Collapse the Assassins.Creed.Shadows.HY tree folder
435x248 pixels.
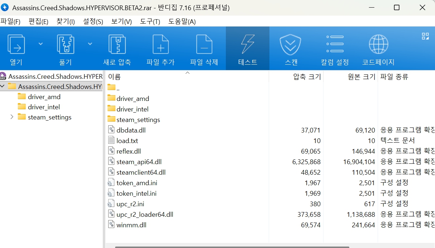[x=3, y=86]
